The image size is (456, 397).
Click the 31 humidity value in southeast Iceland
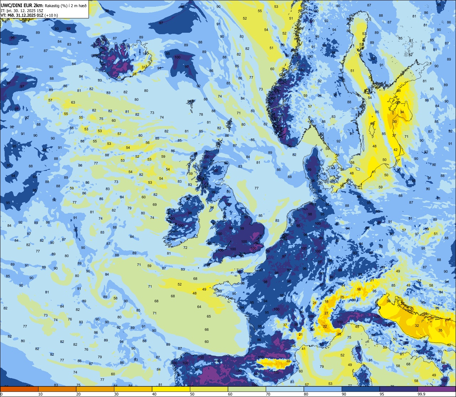(144, 67)
